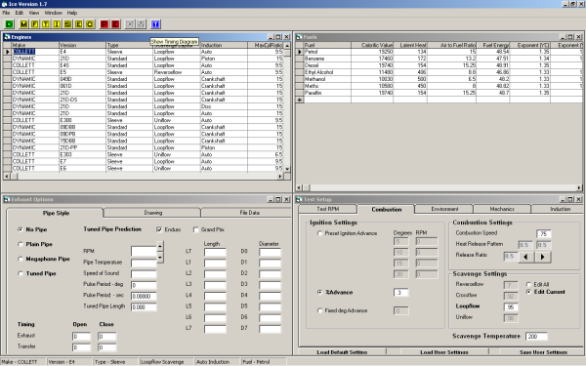
Task: Click the Calorific Value column header
Action: click(372, 45)
